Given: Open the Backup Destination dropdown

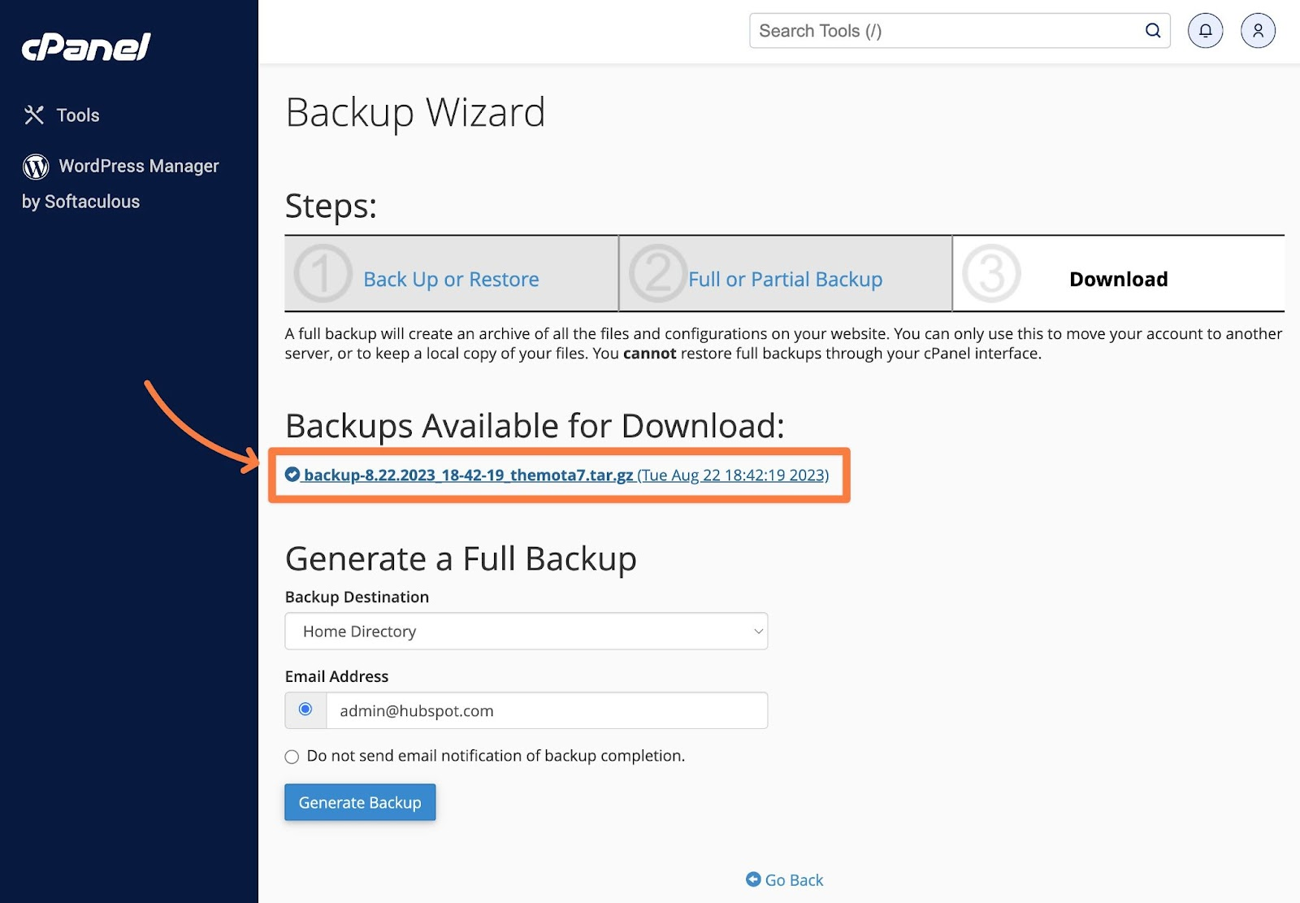Looking at the screenshot, I should click(x=526, y=632).
